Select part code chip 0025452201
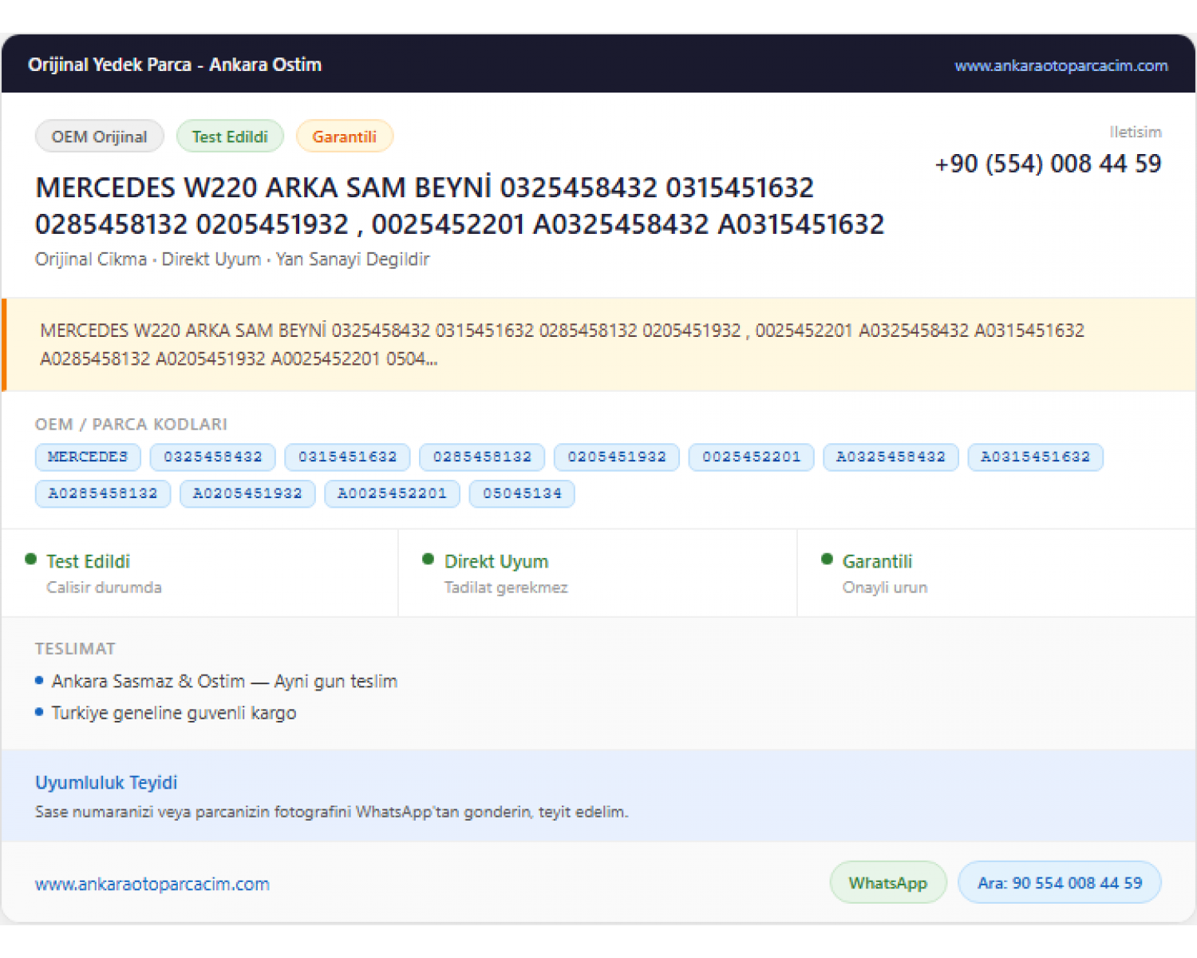 pyautogui.click(x=751, y=457)
